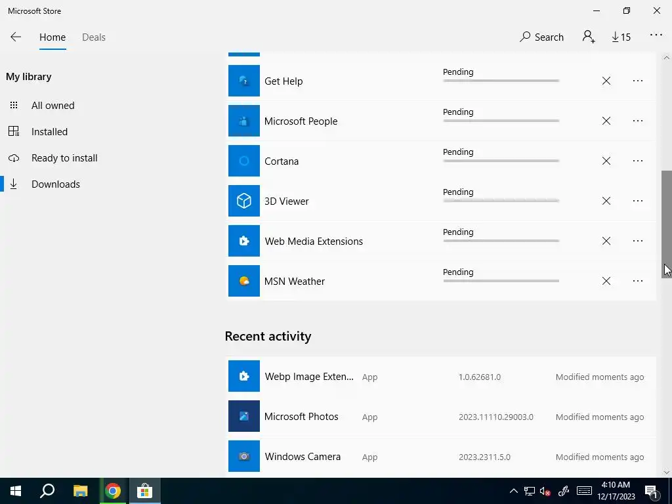The image size is (672, 504).
Task: Click the All owned grid icon
Action: pos(14,105)
